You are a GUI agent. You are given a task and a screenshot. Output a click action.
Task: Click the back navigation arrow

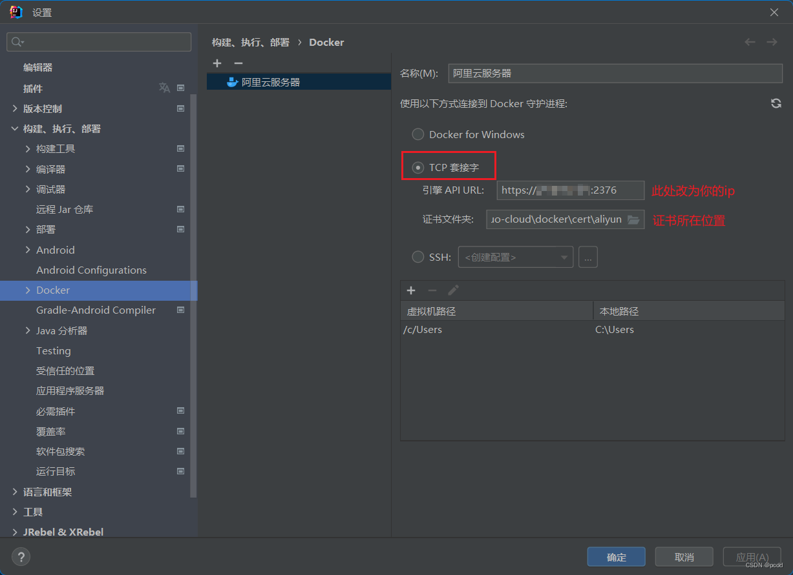[x=750, y=42]
